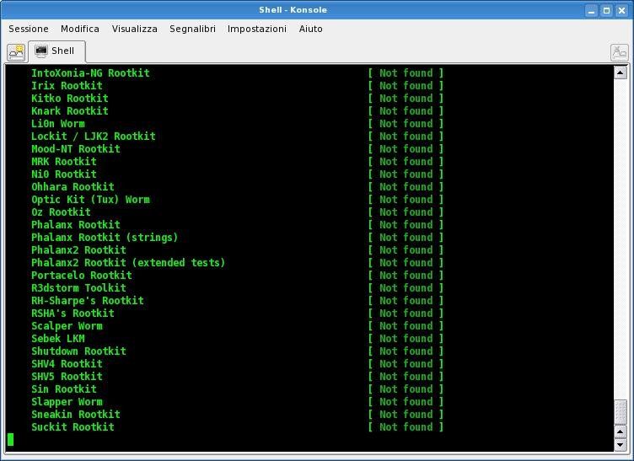Click the 'Ohhara Rootkit' line
This screenshot has height=461, width=634.
(73, 186)
